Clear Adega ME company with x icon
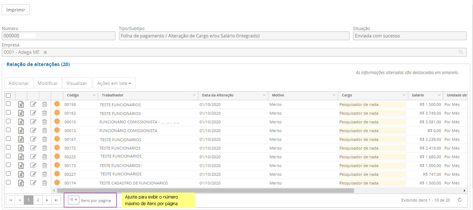Image resolution: width=473 pixels, height=210 pixels. (45, 52)
